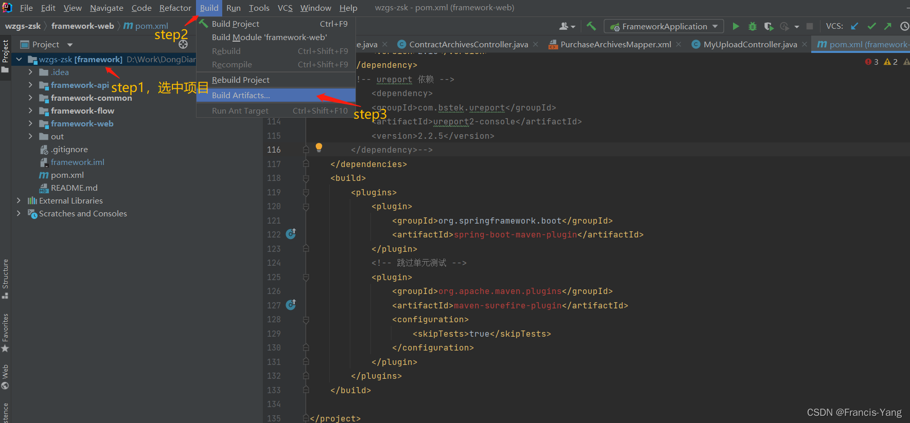The height and width of the screenshot is (423, 910).
Task: Fold the build block at line 118
Action: pos(306,178)
